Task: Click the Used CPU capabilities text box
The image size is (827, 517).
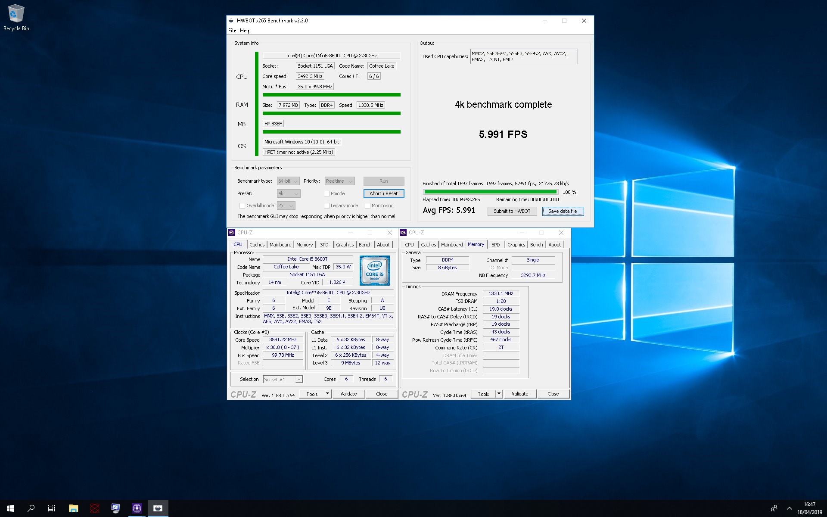Action: click(x=524, y=56)
